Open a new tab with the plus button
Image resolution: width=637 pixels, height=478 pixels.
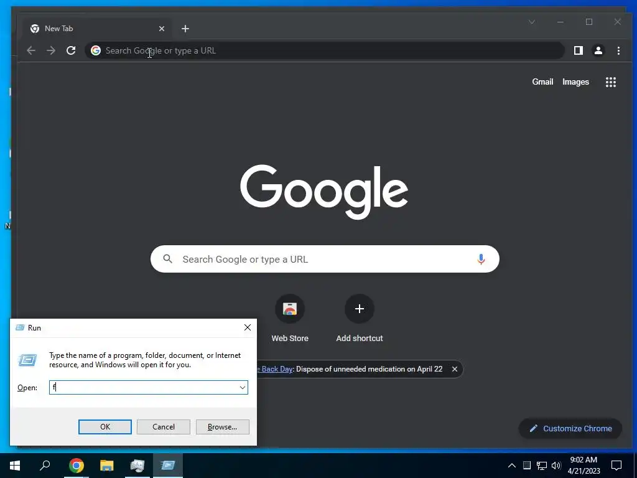[185, 29]
